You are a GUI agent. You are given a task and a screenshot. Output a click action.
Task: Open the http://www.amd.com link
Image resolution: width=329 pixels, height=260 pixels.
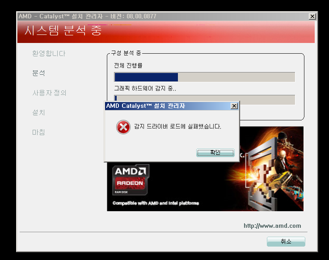click(272, 226)
